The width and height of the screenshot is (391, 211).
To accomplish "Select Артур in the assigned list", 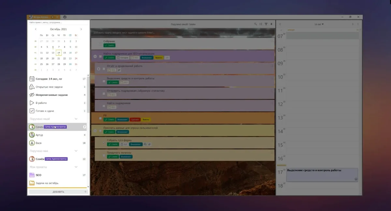I will pyautogui.click(x=39, y=135).
